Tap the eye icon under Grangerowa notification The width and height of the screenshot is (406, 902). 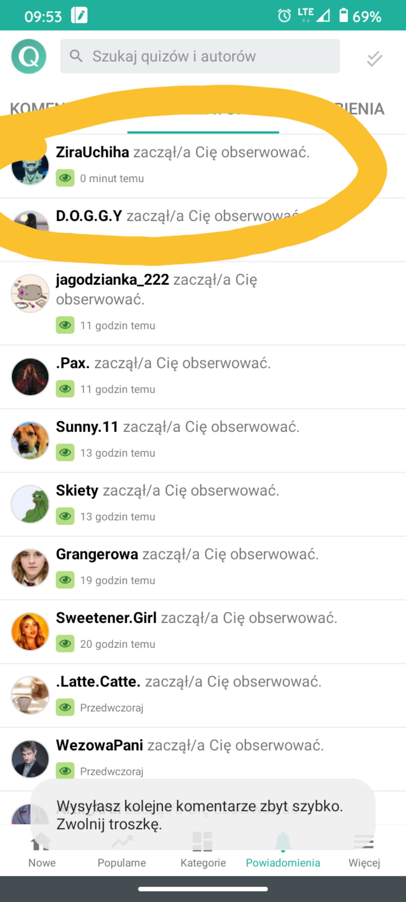pyautogui.click(x=65, y=580)
